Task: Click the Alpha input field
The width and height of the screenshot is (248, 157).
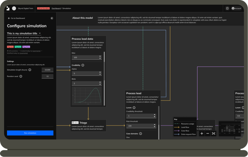Action: tap(87, 74)
